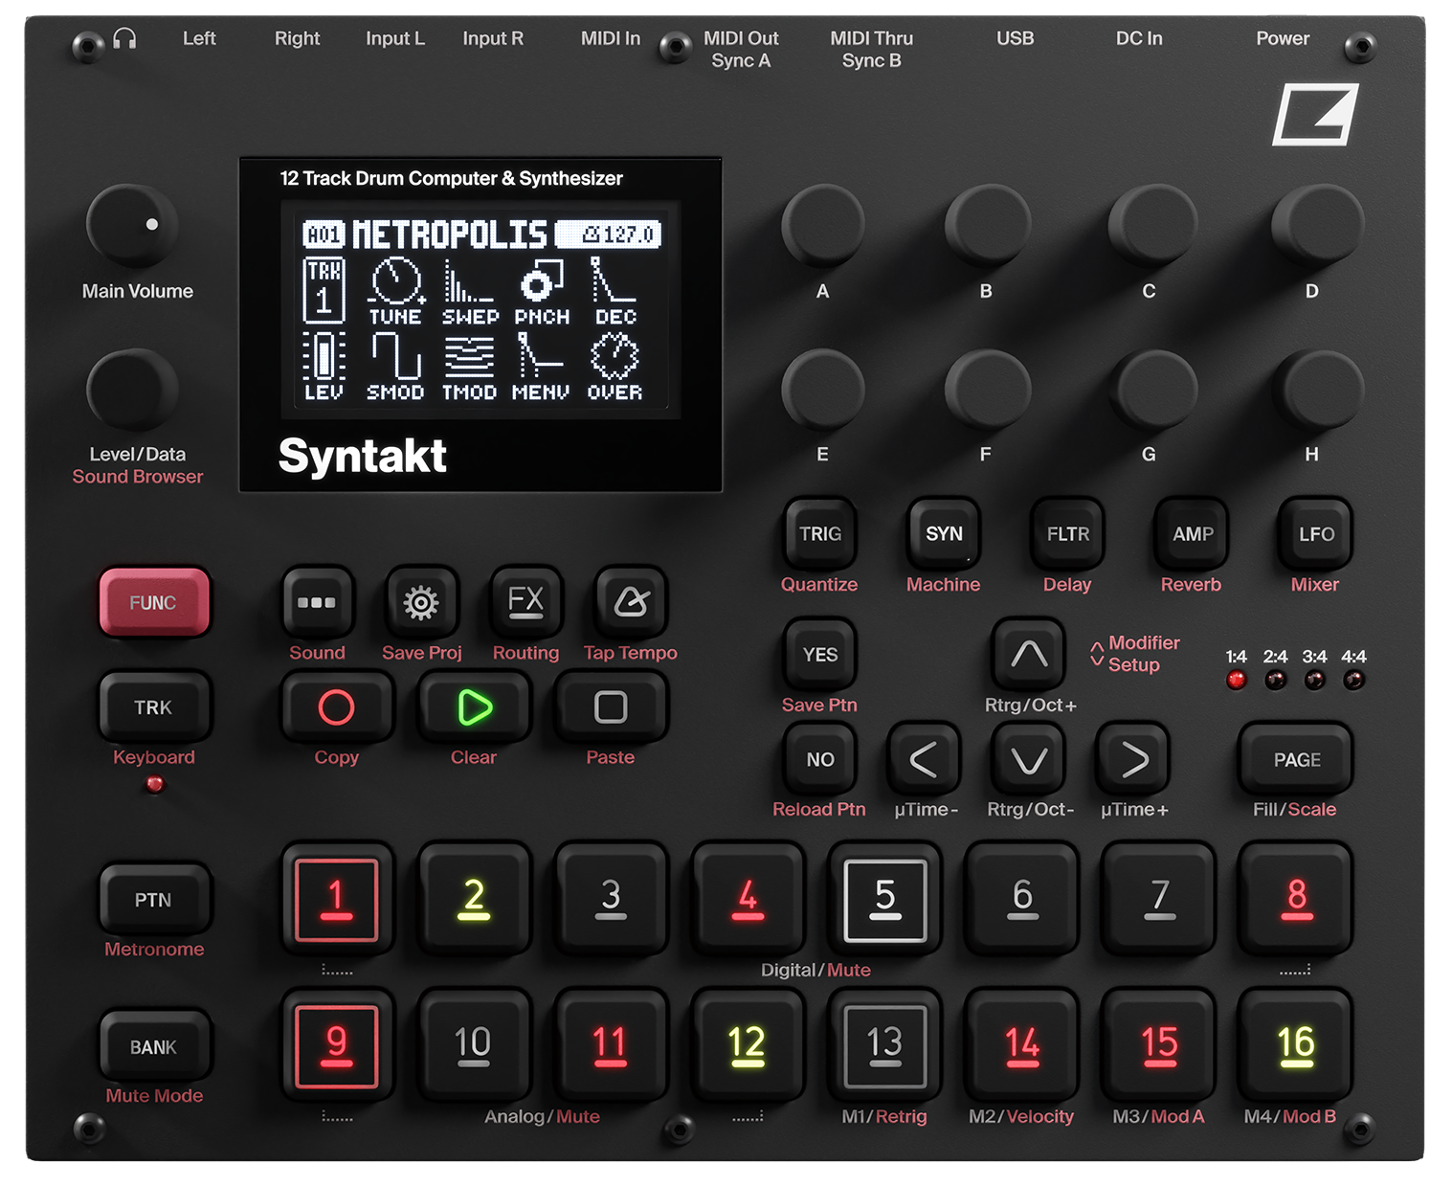
Task: Cancel with the NO key
Action: coord(820,759)
